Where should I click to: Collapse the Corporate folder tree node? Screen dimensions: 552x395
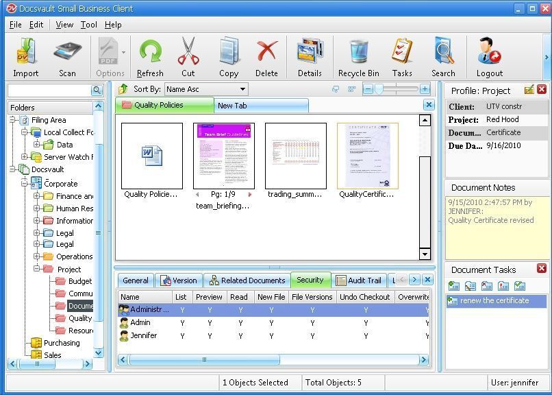25,184
